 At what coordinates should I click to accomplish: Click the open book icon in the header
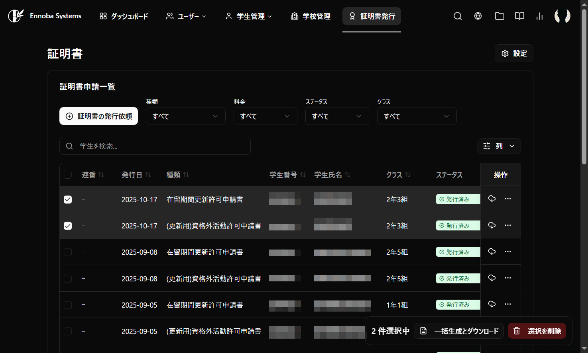(519, 16)
